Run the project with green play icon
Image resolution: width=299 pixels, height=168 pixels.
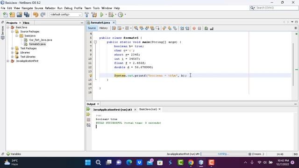(102, 14)
